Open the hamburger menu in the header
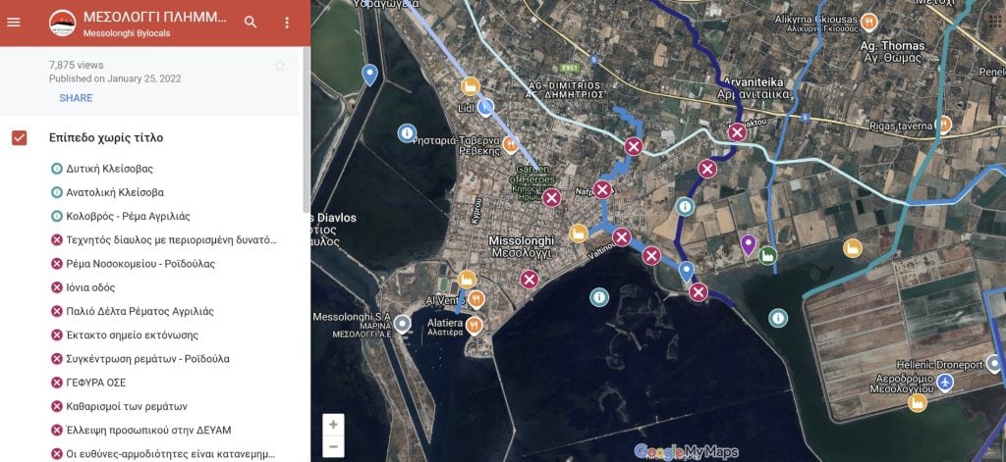1006x462 pixels. [13, 23]
